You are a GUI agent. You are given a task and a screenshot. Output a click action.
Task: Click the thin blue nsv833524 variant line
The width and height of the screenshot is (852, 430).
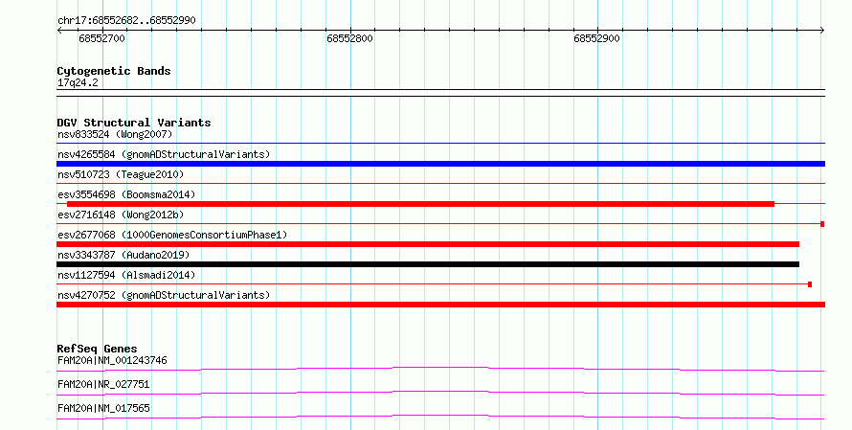440,144
